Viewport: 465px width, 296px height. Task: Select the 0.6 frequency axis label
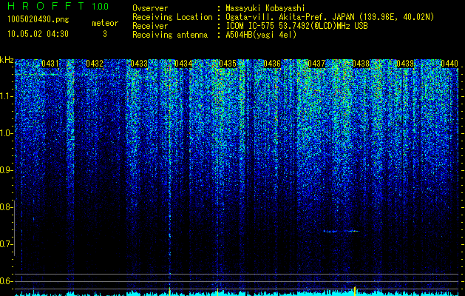click(6, 281)
